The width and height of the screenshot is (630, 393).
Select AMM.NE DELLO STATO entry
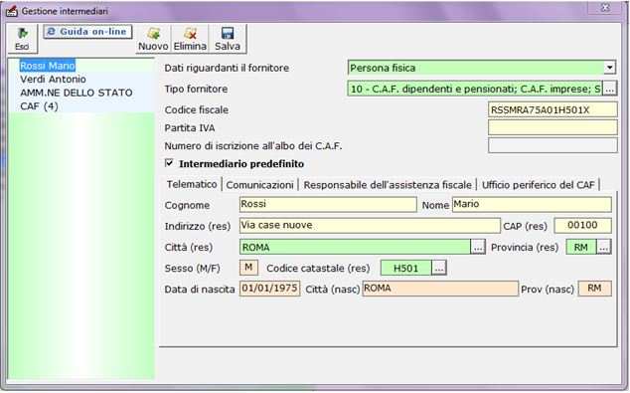tap(77, 93)
